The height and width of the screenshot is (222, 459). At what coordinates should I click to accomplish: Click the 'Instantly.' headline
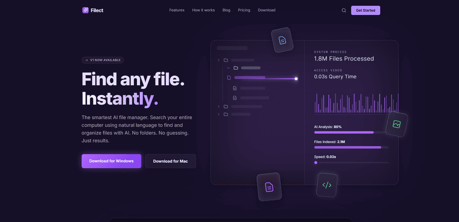(x=120, y=99)
